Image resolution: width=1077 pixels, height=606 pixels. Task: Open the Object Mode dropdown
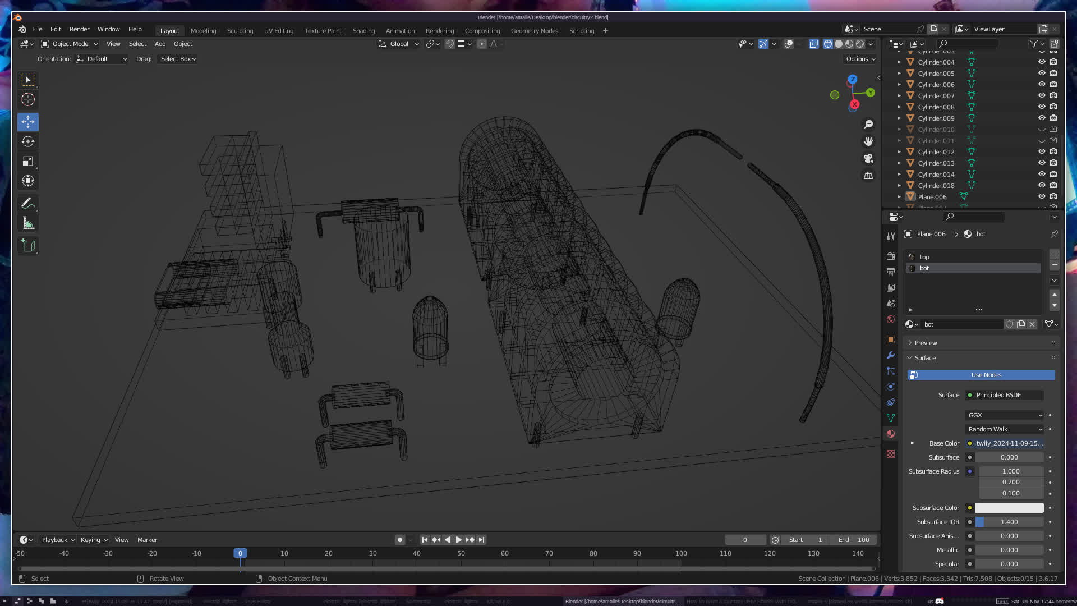pyautogui.click(x=70, y=44)
